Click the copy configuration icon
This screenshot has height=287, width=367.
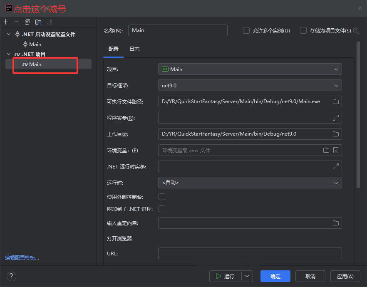point(27,22)
